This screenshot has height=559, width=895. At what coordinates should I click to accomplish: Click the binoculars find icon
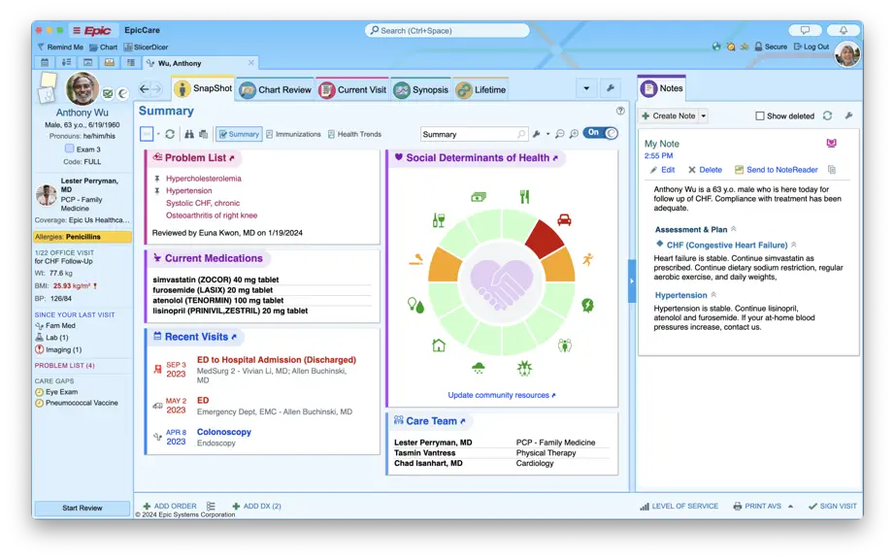pos(189,134)
